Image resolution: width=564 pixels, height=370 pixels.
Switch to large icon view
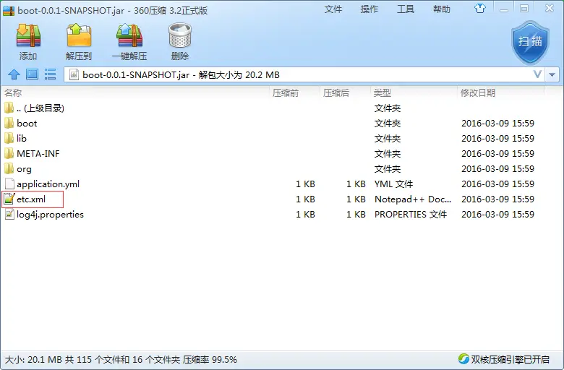tap(32, 74)
